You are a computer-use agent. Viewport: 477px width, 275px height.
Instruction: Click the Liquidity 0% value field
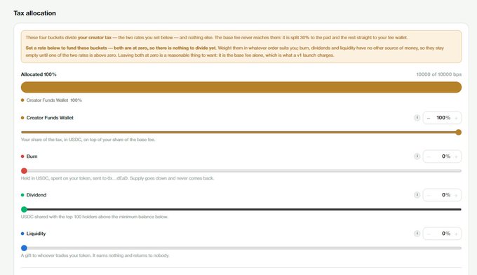pos(443,234)
